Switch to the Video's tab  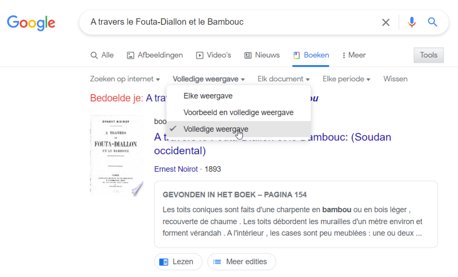click(213, 55)
